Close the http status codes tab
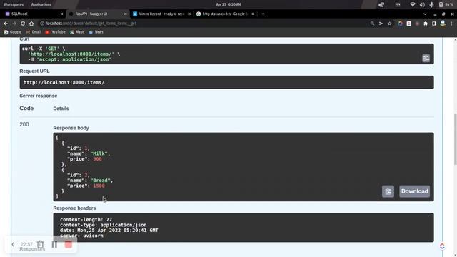 [x=253, y=14]
